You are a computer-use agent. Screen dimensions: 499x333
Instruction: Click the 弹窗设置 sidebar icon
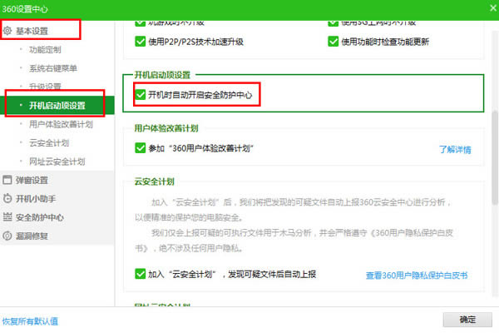pos(8,180)
